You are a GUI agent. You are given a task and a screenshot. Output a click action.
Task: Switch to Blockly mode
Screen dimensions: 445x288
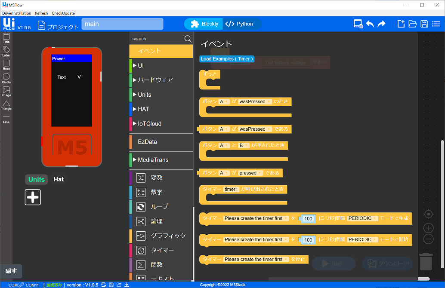(204, 24)
